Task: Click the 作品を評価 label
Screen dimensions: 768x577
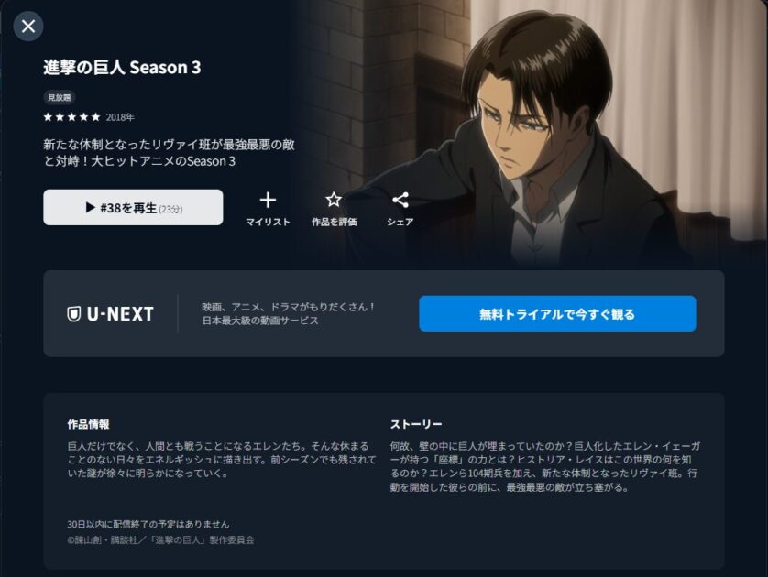Action: (334, 222)
